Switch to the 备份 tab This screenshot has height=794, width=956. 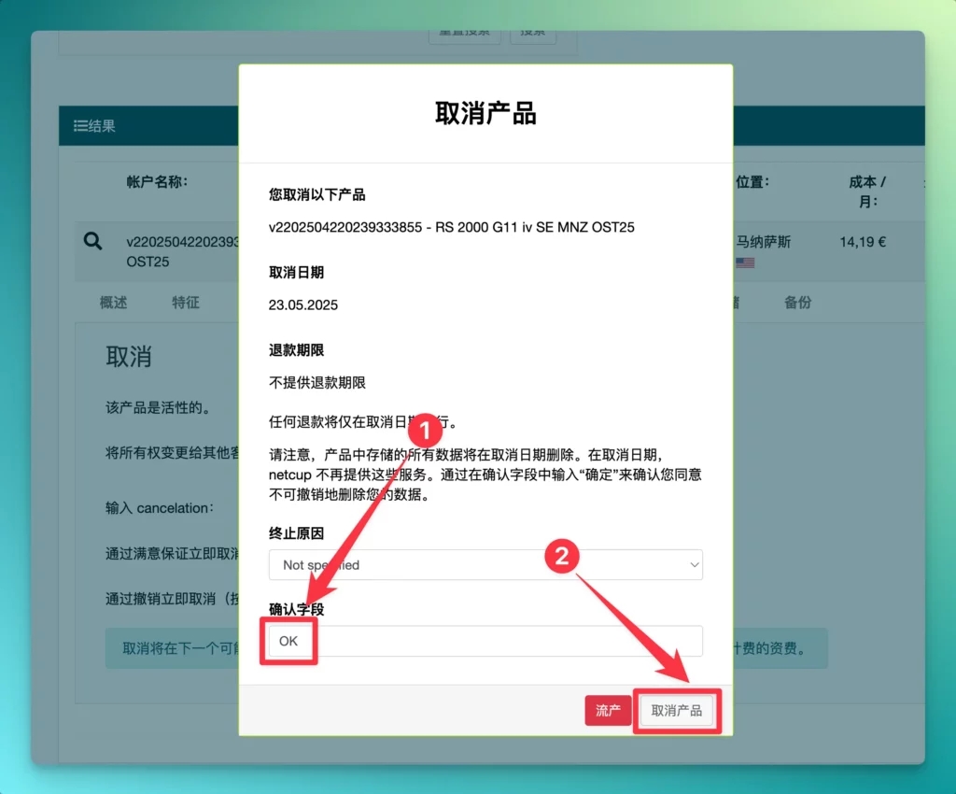(798, 302)
